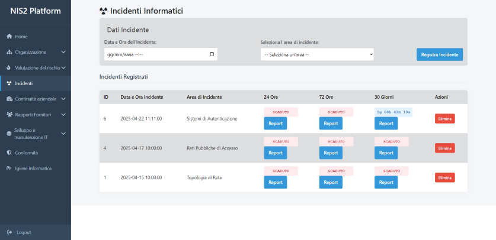Open the Igiene informatica menu item
The height and width of the screenshot is (240, 496).
point(33,168)
